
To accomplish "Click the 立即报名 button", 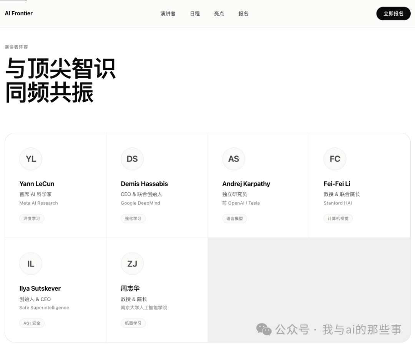I will (393, 13).
